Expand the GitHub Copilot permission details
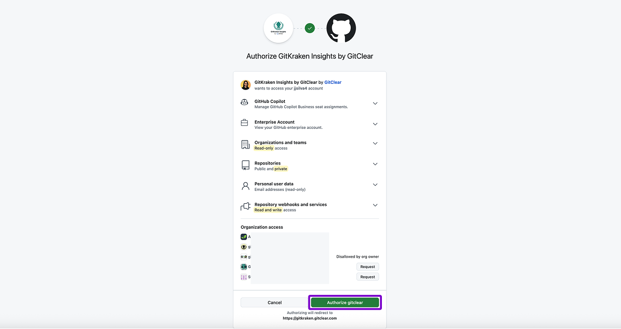The image size is (621, 329). [x=375, y=103]
